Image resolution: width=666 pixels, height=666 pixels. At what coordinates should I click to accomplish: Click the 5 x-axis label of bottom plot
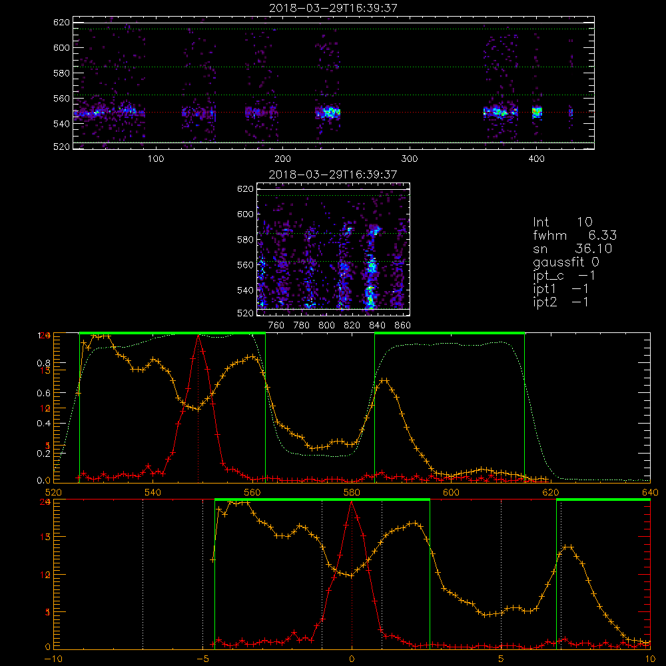coord(501,659)
